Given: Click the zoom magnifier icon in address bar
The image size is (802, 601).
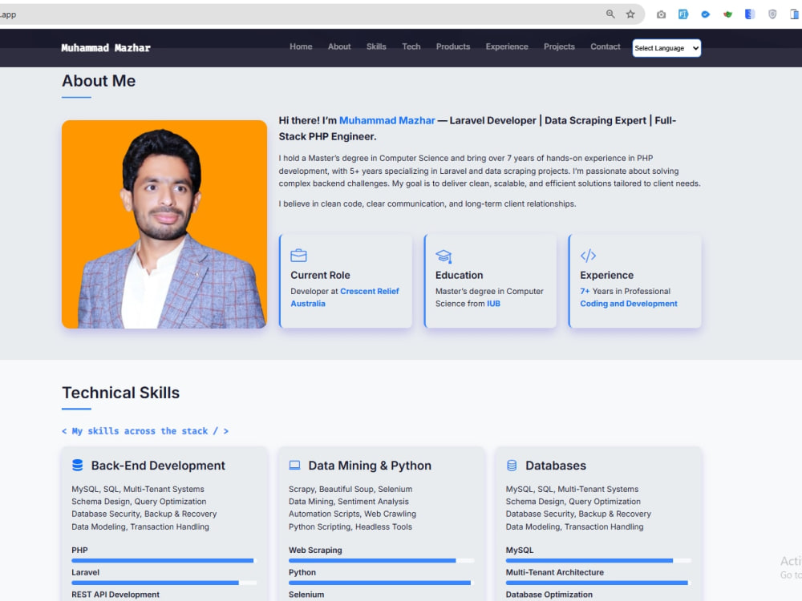Looking at the screenshot, I should click(x=610, y=14).
